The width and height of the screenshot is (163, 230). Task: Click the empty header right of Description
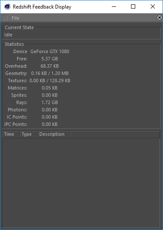click(115, 134)
